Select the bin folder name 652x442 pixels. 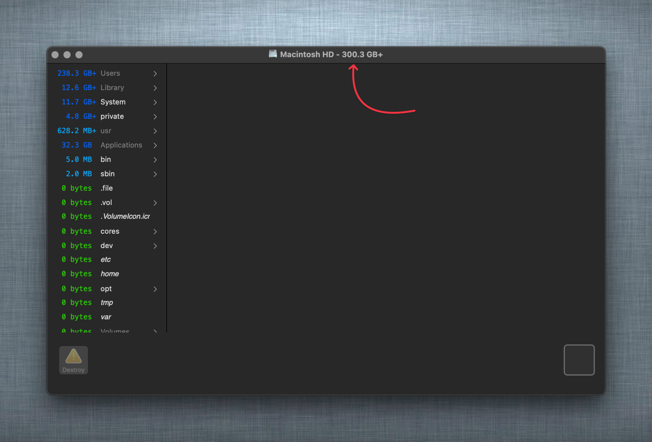click(x=106, y=159)
